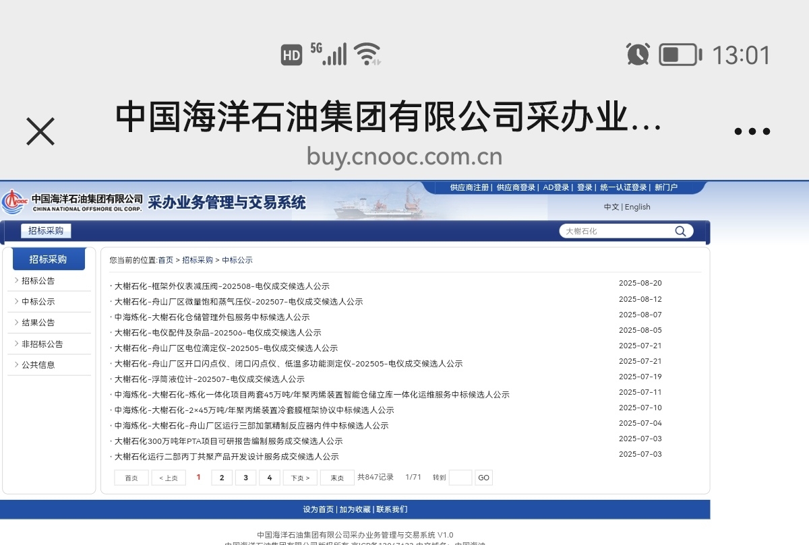Click 招标采购 in the breadcrumb

[x=198, y=260]
